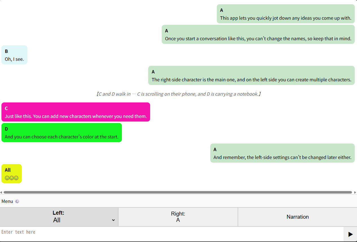The height and width of the screenshot is (242, 357).
Task: Select the italic narration line about C and D
Action: coord(178,94)
